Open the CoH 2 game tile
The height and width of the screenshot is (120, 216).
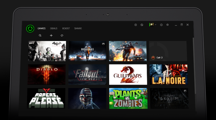click(x=168, y=51)
